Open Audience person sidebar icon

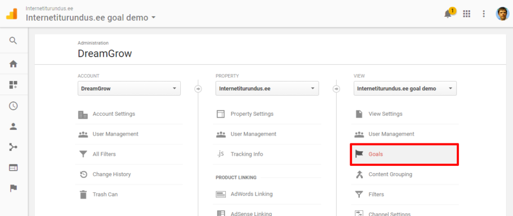pos(13,127)
